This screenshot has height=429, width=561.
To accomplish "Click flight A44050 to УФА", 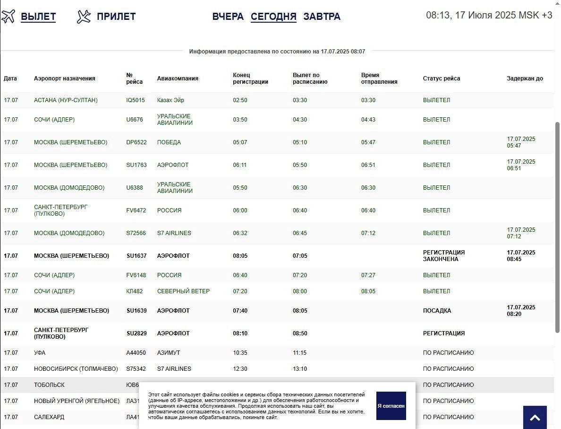I will pyautogui.click(x=136, y=353).
